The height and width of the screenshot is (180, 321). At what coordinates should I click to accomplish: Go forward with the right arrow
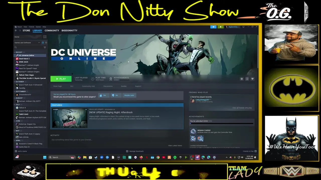click(20, 30)
